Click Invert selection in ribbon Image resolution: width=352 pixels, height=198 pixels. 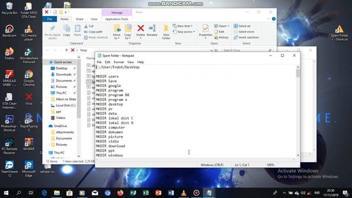[x=246, y=37]
